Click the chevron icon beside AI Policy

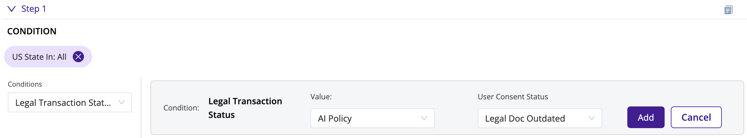click(424, 118)
